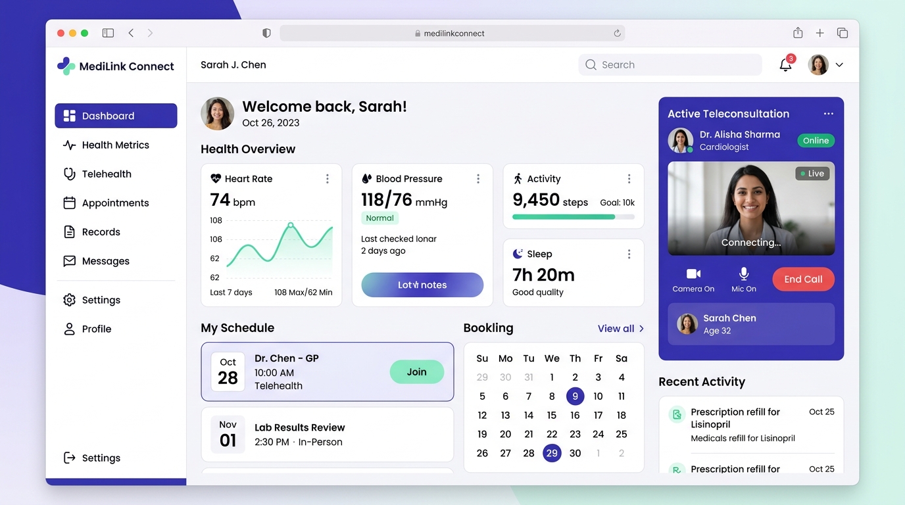Click Sarah's welcome profile photo

point(217,114)
